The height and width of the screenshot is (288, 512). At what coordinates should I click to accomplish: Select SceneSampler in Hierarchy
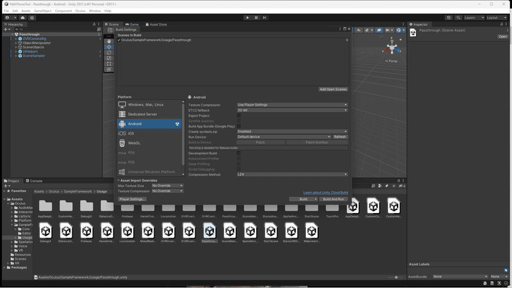34,56
